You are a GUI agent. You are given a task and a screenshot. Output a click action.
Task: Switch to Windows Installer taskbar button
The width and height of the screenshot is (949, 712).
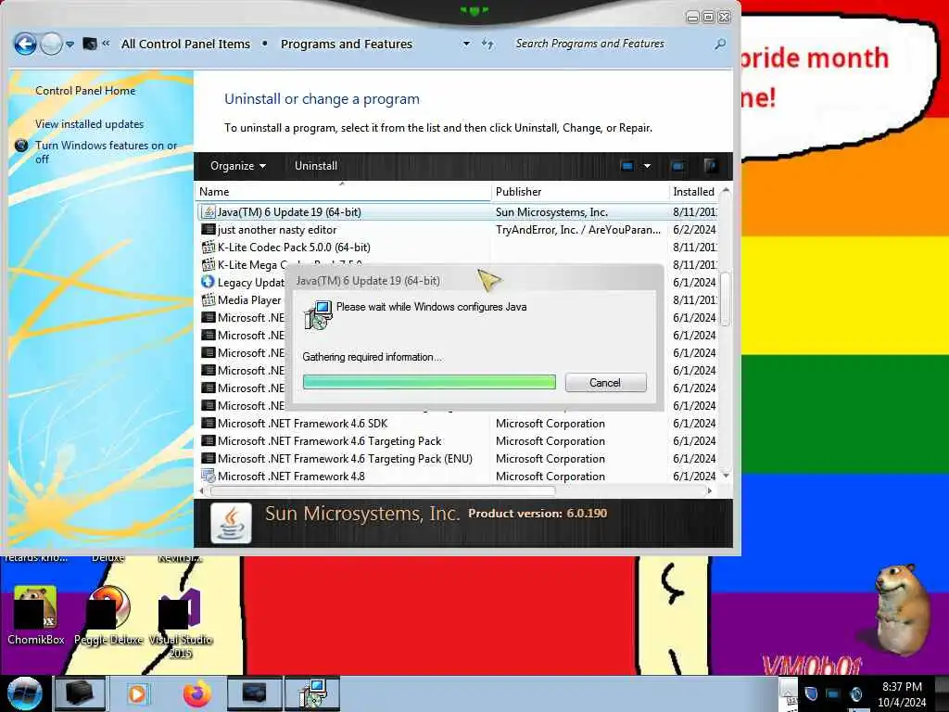click(312, 693)
